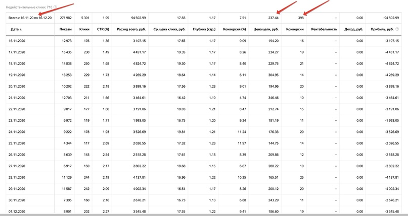Click the clicks value 250
Viewport: 408px width, 216px height.
(86, 64)
